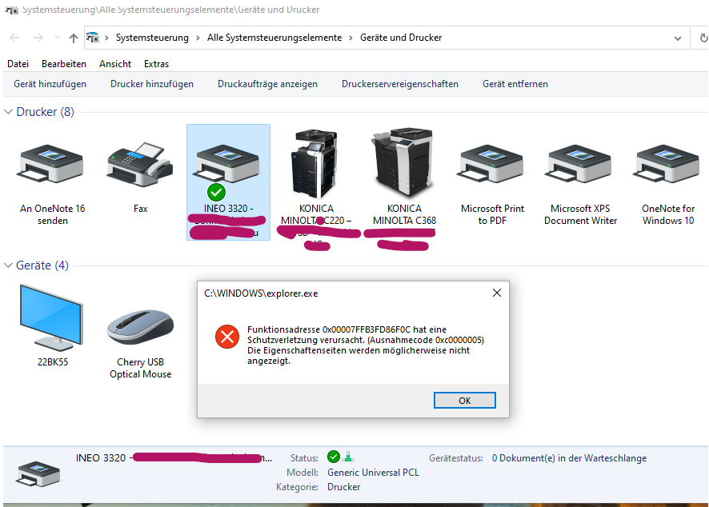Click the refresh icon beside the address bar

[703, 38]
